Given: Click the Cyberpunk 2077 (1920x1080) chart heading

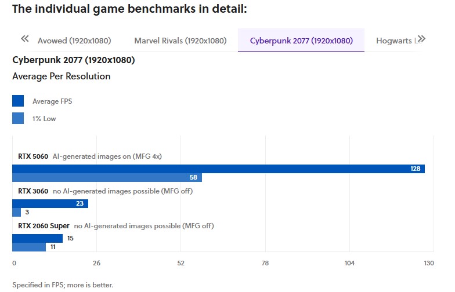Looking at the screenshot, I should 74,60.
